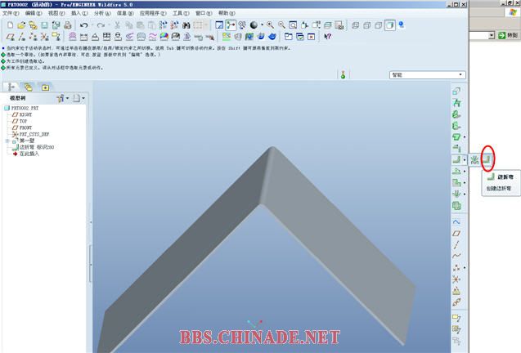
Task: Select 边折弯 标识200 feature in tree
Action: [x=34, y=147]
